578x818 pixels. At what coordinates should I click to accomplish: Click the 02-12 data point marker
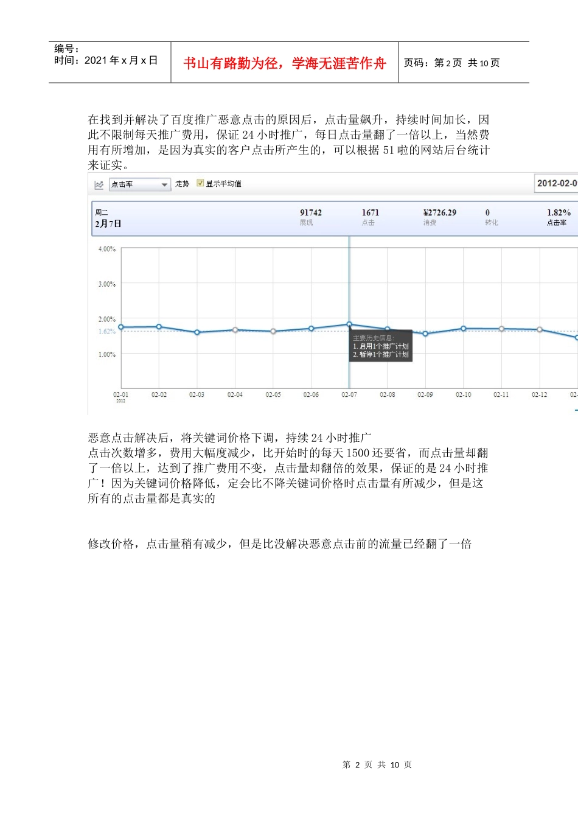tap(540, 329)
